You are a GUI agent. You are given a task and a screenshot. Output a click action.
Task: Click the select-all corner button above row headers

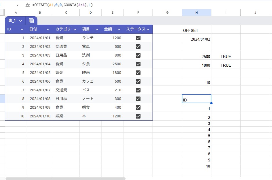click(x=2, y=12)
